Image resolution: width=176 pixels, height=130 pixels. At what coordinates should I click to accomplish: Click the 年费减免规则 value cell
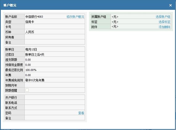point(55,80)
